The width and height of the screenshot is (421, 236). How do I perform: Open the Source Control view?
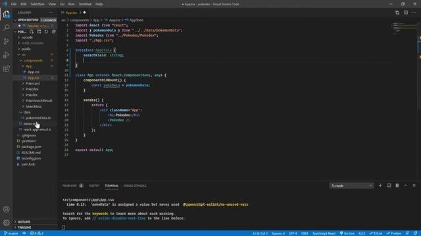pyautogui.click(x=6, y=41)
